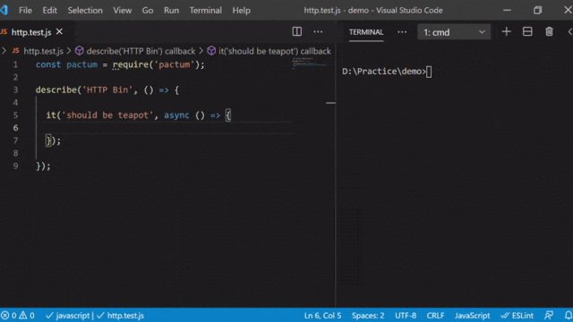The width and height of the screenshot is (573, 322).
Task: Click the VS Code logo icon
Action: [4, 10]
